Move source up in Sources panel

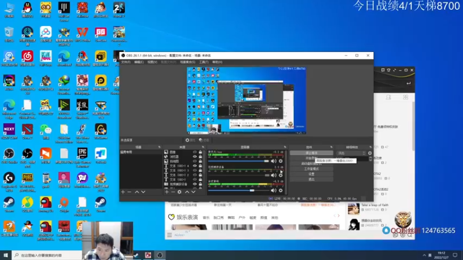(187, 192)
